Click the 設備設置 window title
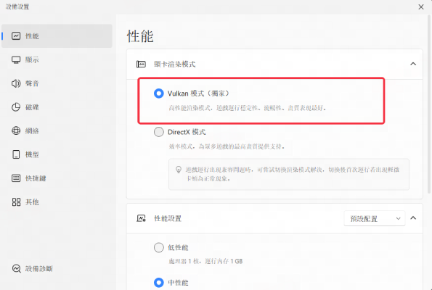 [17, 7]
